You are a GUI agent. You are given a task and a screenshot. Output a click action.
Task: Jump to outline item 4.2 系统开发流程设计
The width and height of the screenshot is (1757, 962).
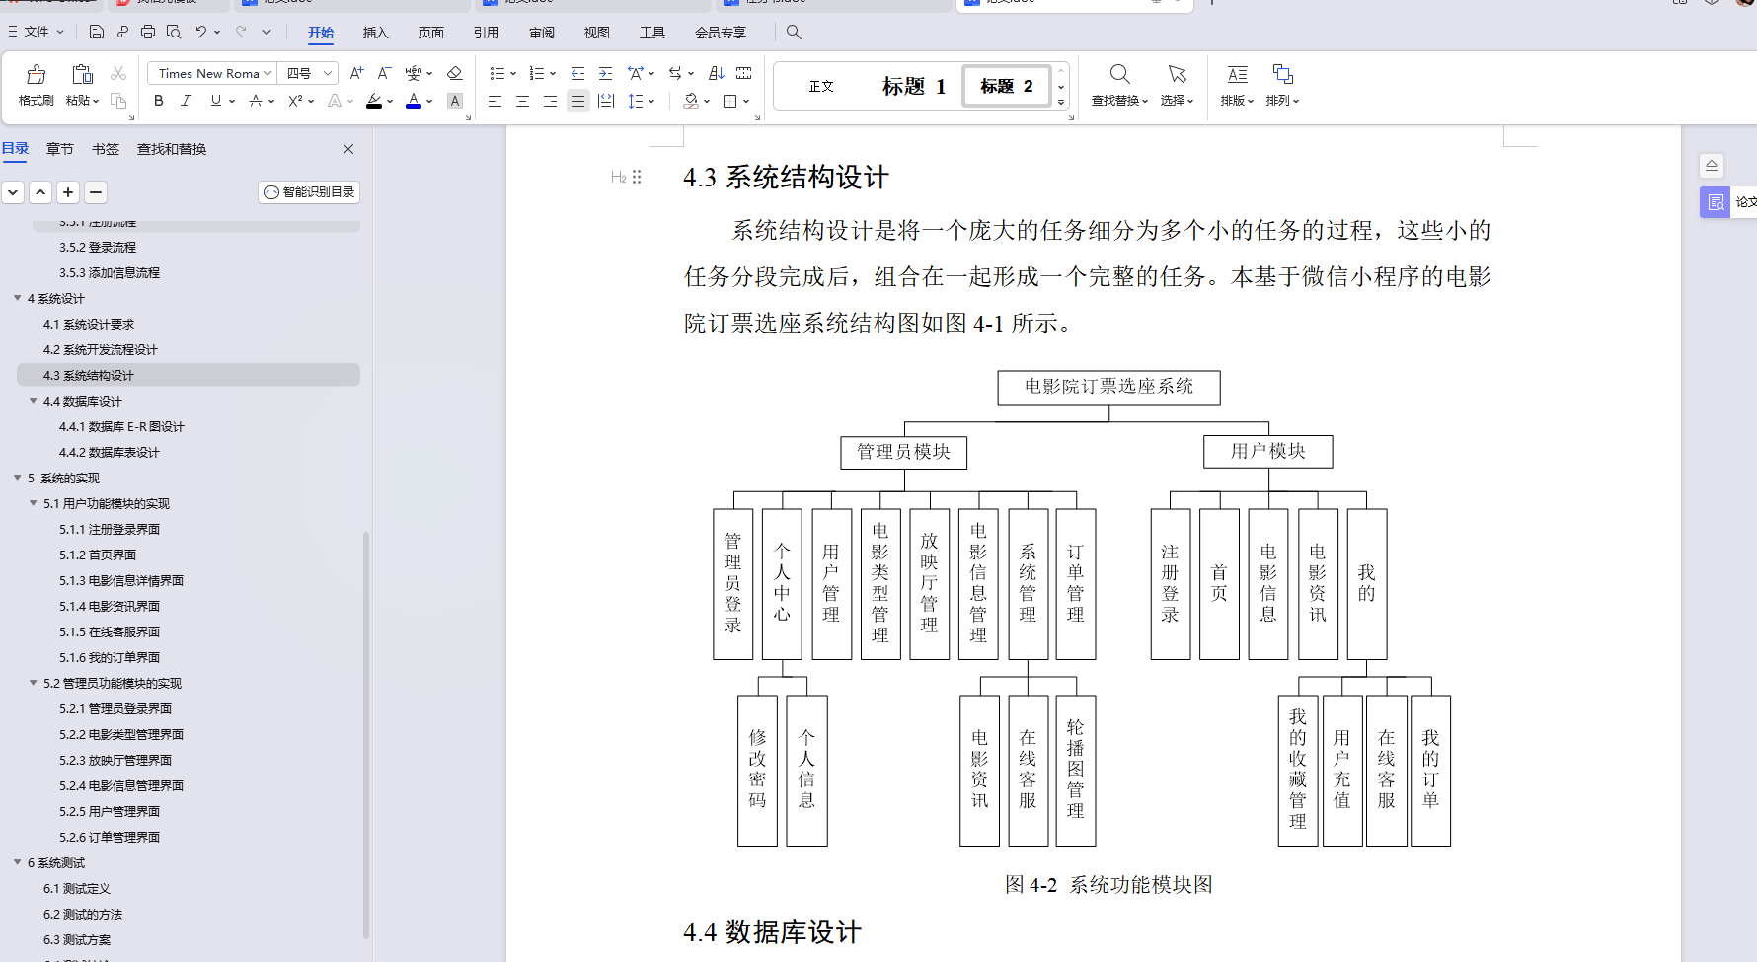(101, 349)
